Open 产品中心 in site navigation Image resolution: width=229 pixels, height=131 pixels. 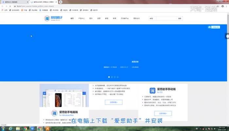point(81,18)
